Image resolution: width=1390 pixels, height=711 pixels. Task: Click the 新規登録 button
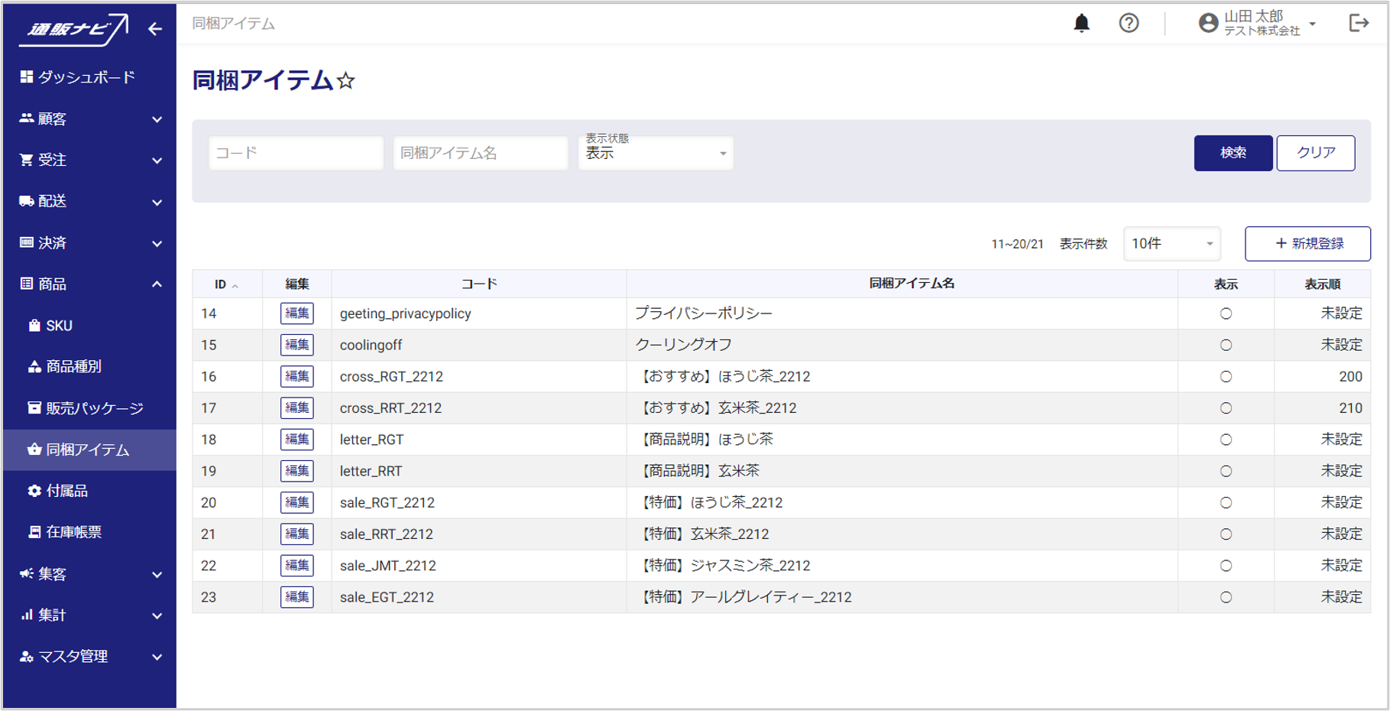(x=1307, y=244)
